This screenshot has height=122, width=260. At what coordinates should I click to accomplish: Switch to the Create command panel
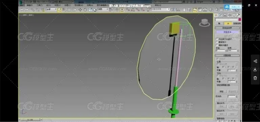[216, 15]
